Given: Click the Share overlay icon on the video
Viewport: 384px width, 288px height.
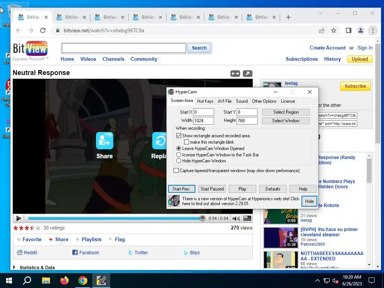Looking at the screenshot, I should coord(105,141).
